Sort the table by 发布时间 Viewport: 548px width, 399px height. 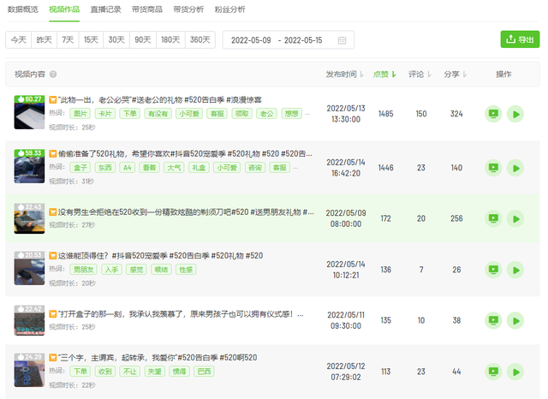[345, 74]
